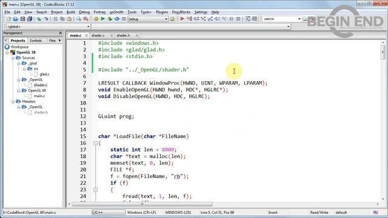Open the <global> scope dropdown

(x=89, y=27)
